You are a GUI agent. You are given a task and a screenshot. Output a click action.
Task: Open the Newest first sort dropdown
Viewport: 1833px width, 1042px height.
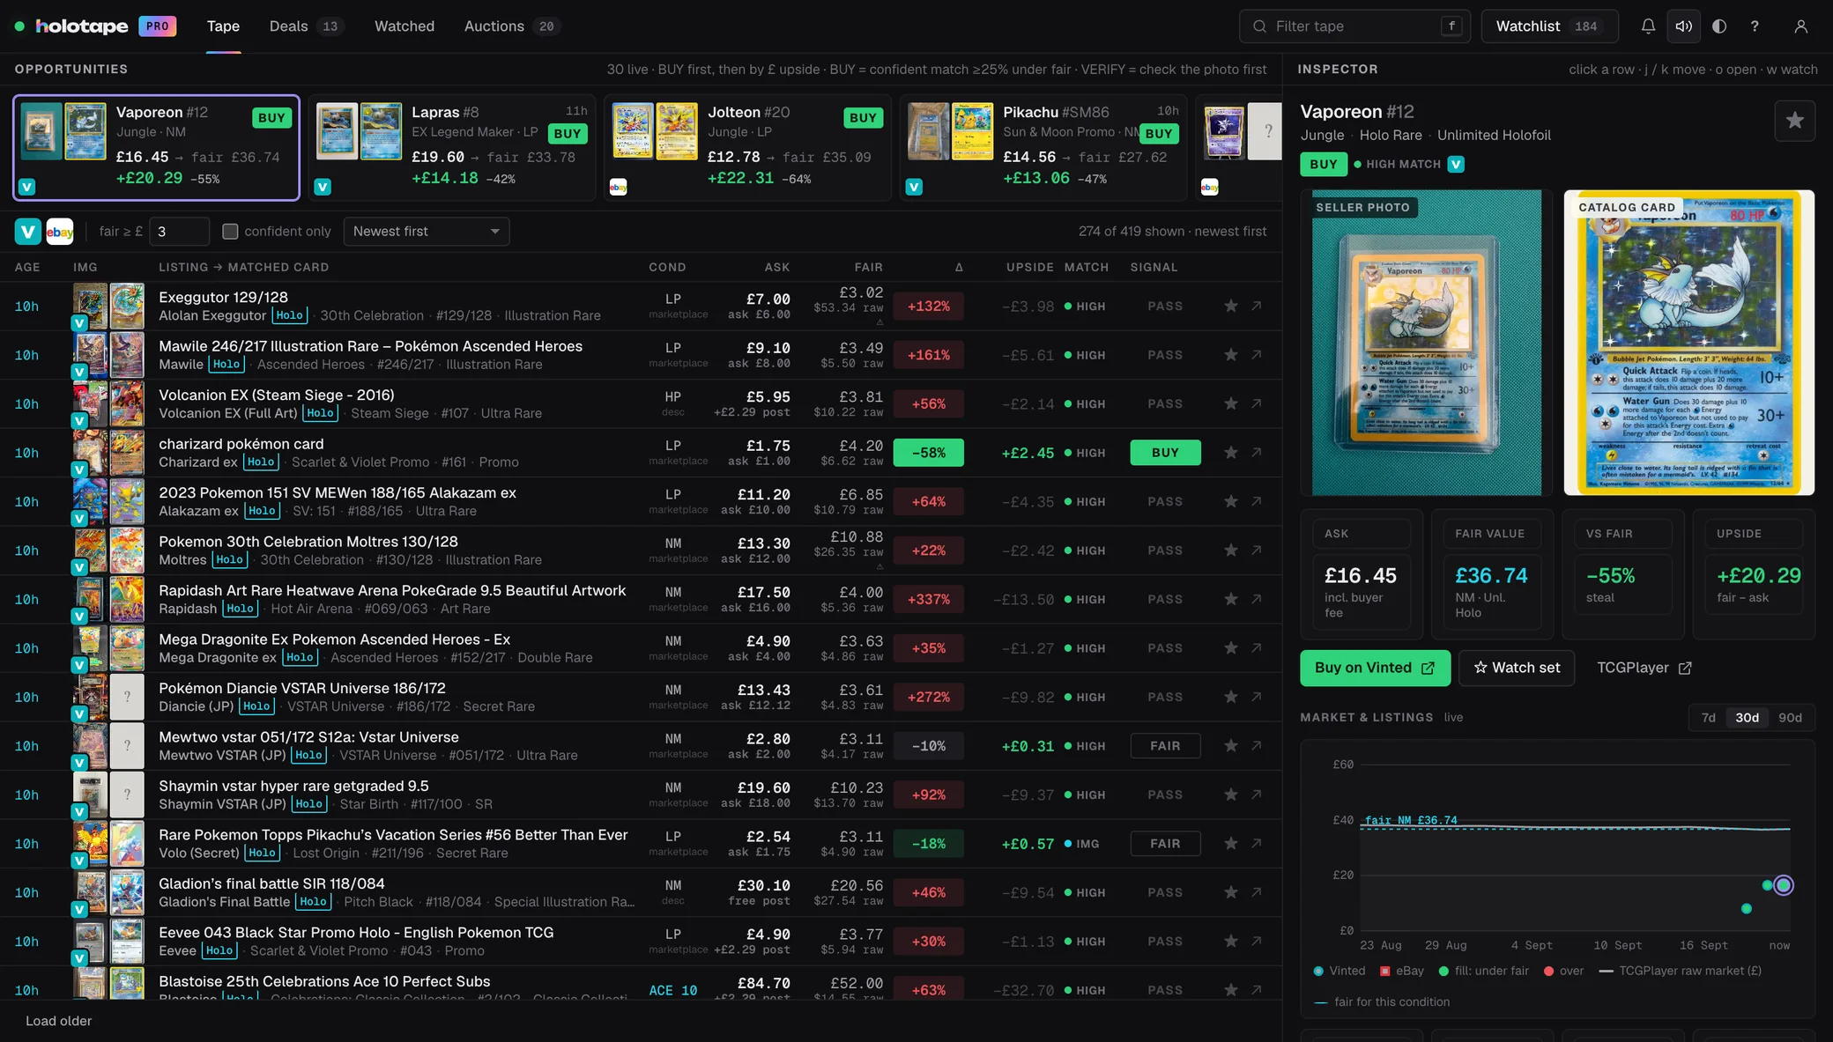click(427, 232)
